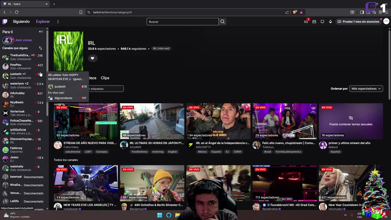Screen dimensions: 391x220
Task: Open Brave Shields lion icon
Action: (294, 12)
